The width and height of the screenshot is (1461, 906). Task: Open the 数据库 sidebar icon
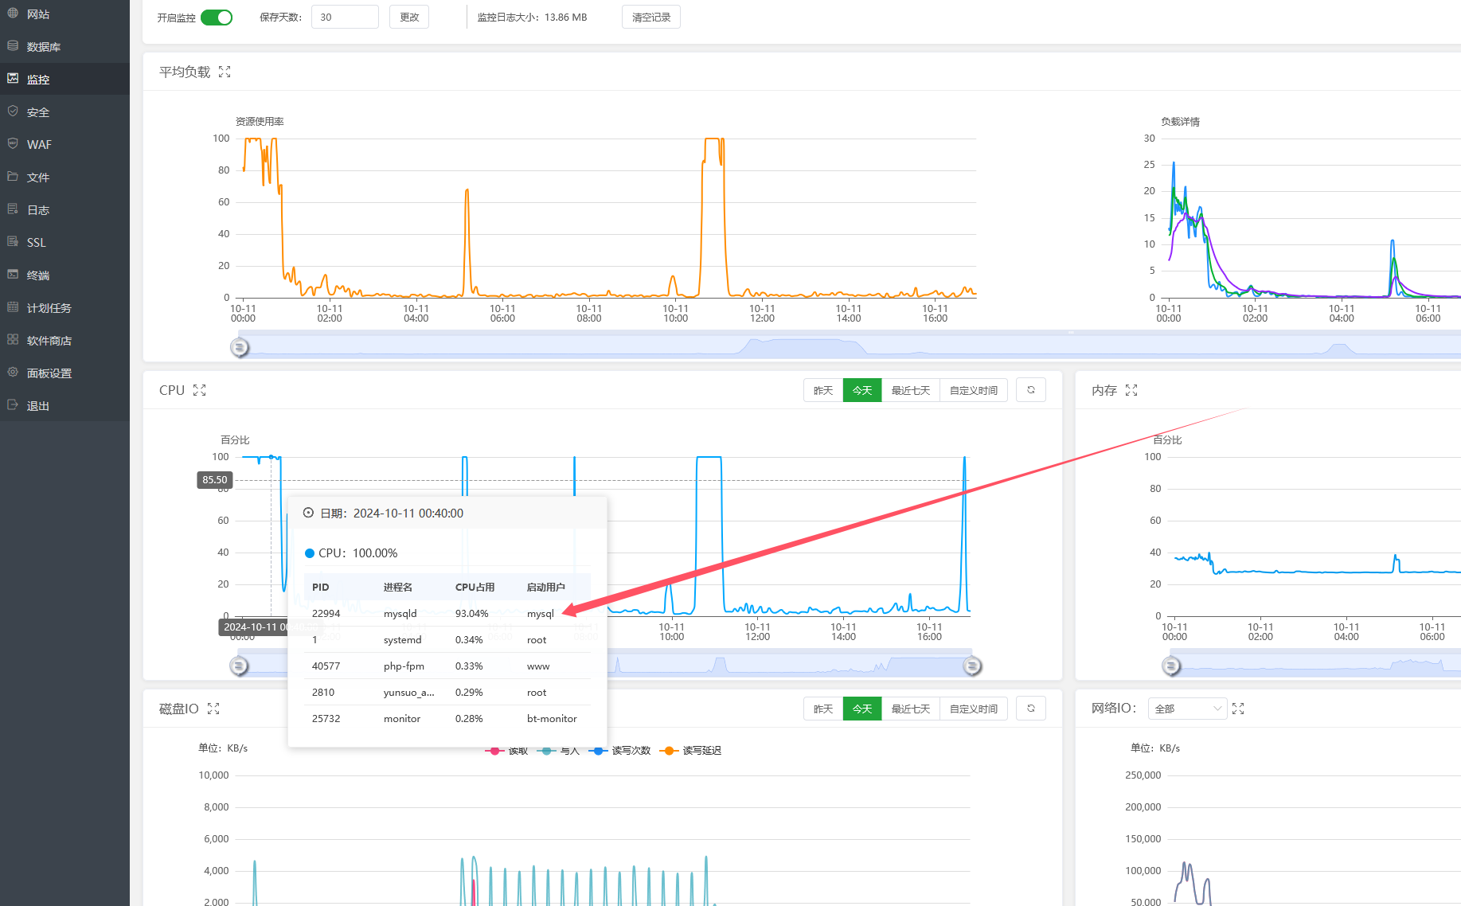[x=13, y=46]
